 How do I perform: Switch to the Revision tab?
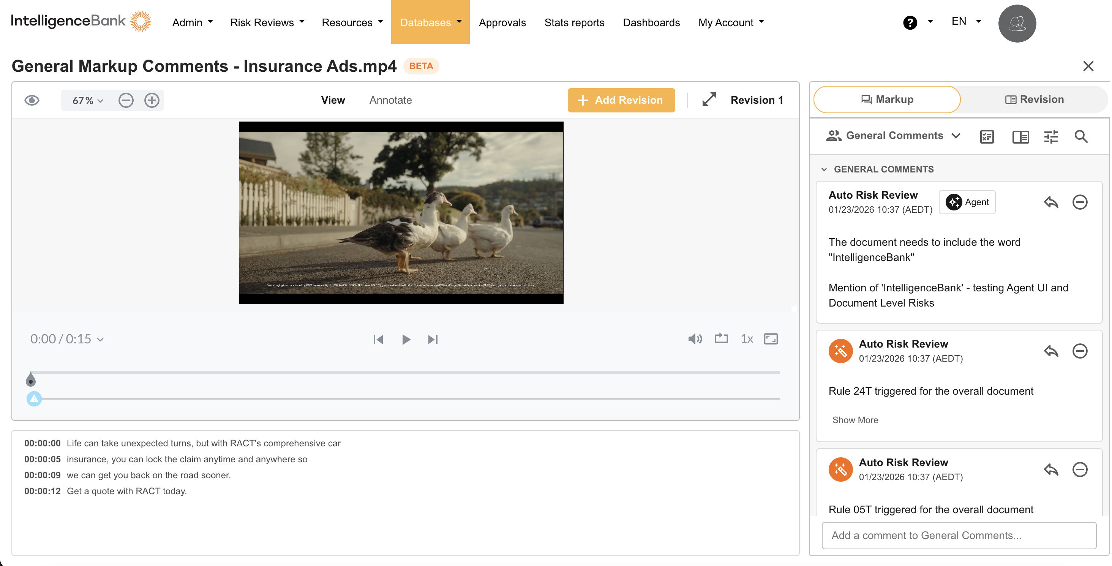(1034, 99)
